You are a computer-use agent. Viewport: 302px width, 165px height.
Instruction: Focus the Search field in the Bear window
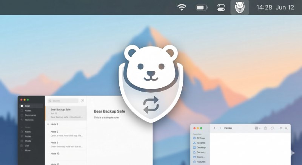[63, 101]
